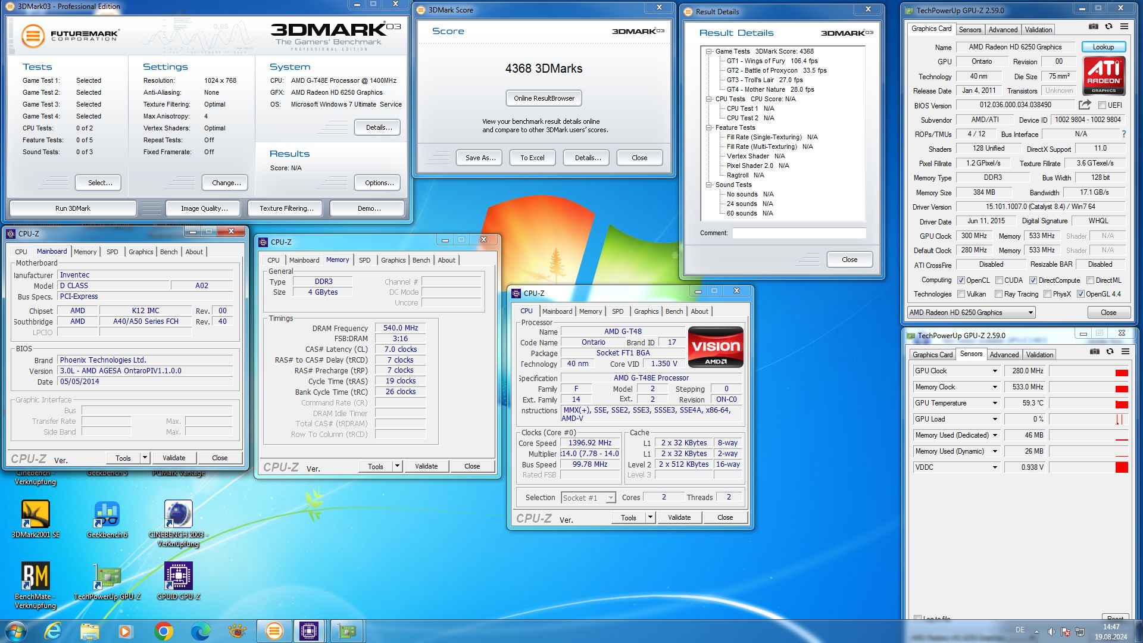The height and width of the screenshot is (643, 1143).
Task: Toggle Ray Tracing checkbox in GPU-Z
Action: pos(999,294)
